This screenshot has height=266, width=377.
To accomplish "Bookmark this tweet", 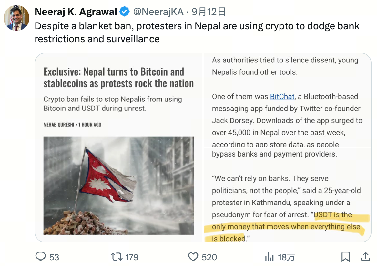I will click(x=345, y=257).
